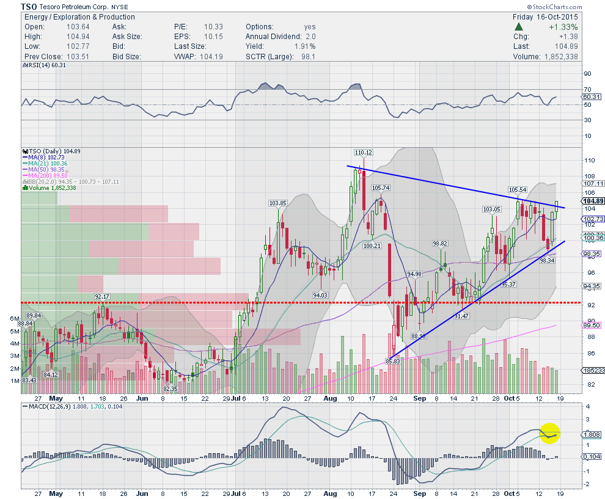Click the Chg value +1.38
Image resolution: width=605 pixels, height=499 pixels.
568,37
